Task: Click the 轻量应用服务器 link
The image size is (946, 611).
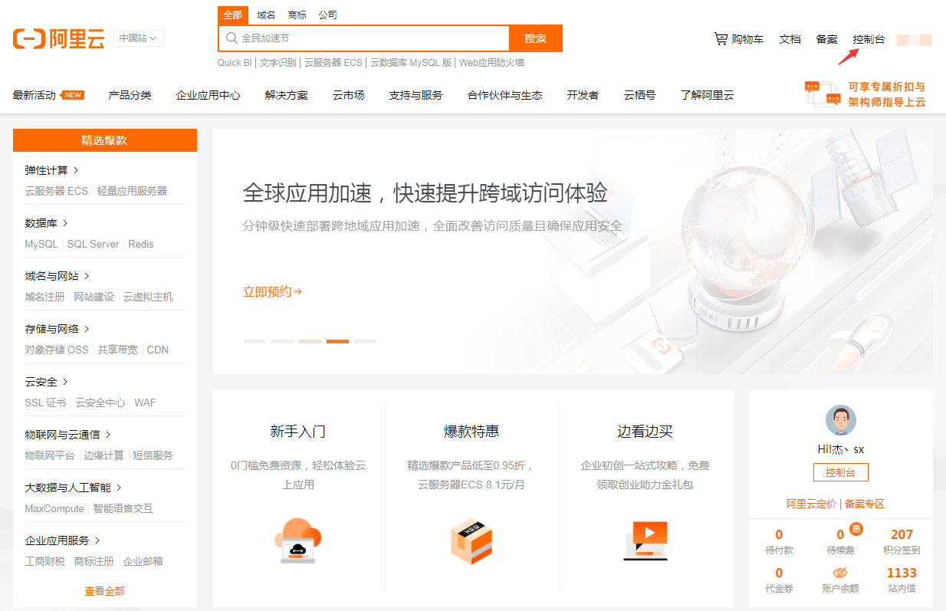Action: pos(132,191)
